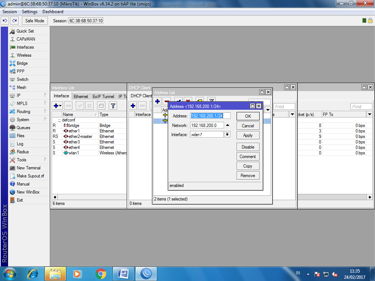Expand the Tools submenu
The width and height of the screenshot is (375, 281).
[x=29, y=160]
